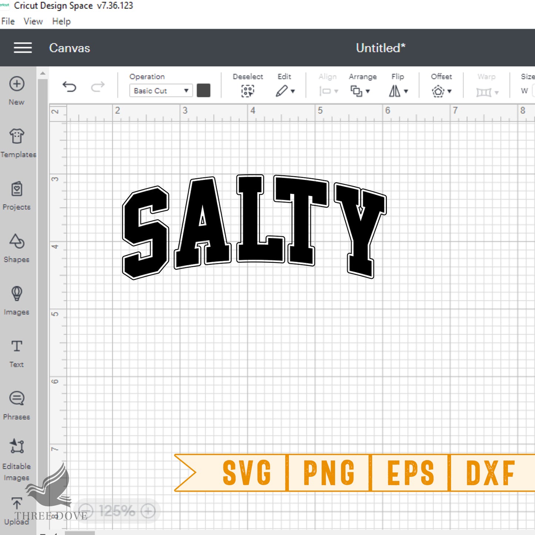Click the Warp icon
Viewport: 535px width, 535px height.
(x=484, y=92)
